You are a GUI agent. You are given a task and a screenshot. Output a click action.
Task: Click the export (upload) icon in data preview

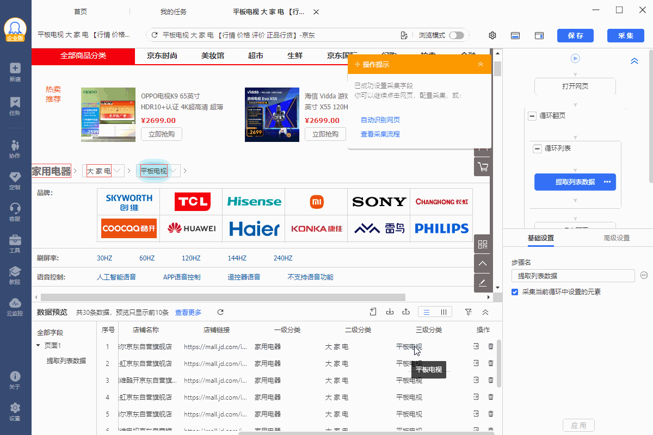coord(406,312)
